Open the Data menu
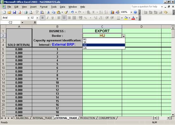This screenshot has width=175, height=125. (x=63, y=7)
